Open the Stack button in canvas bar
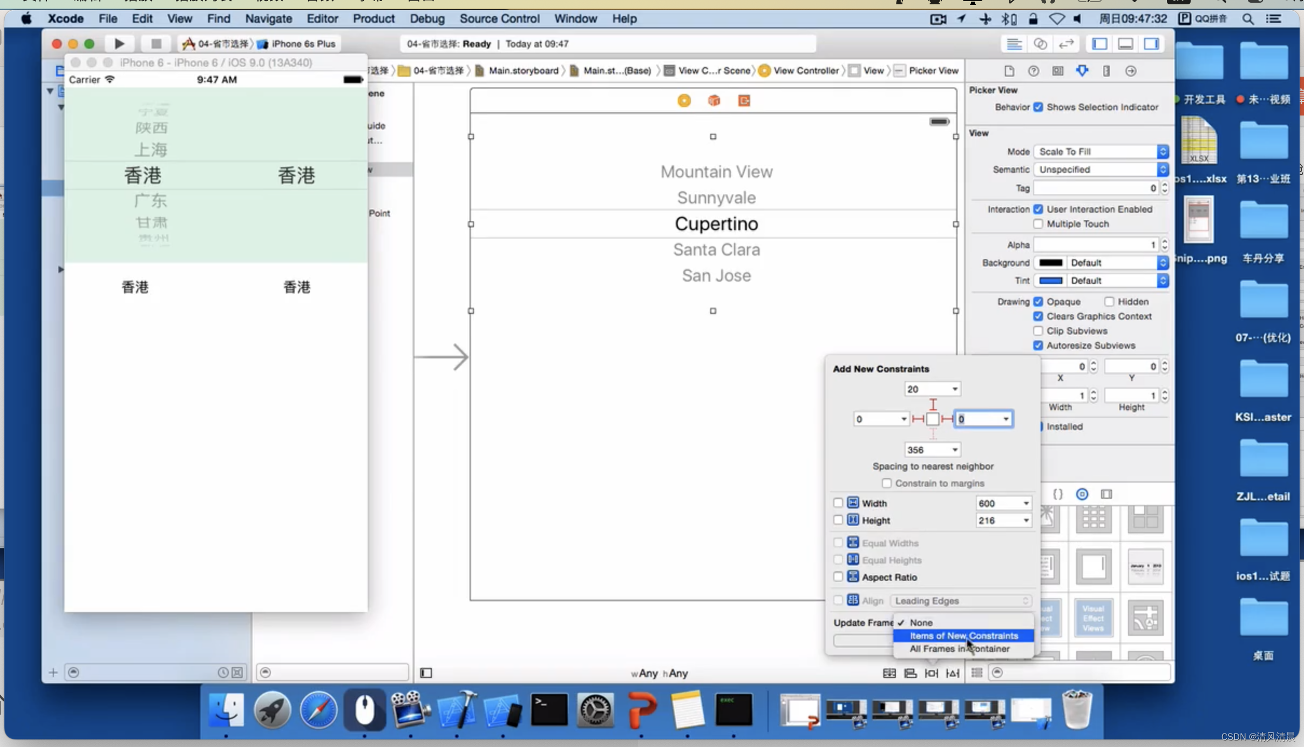Screen dimensions: 1304x747 point(889,673)
